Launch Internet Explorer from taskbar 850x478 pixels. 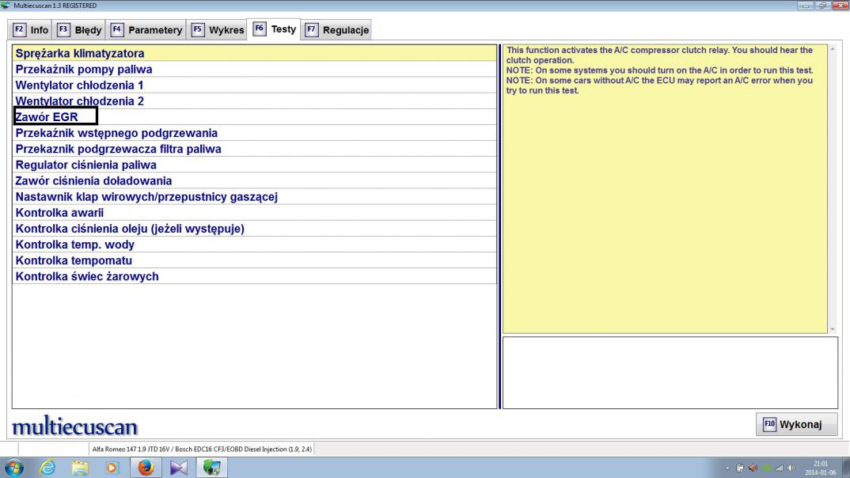point(47,467)
